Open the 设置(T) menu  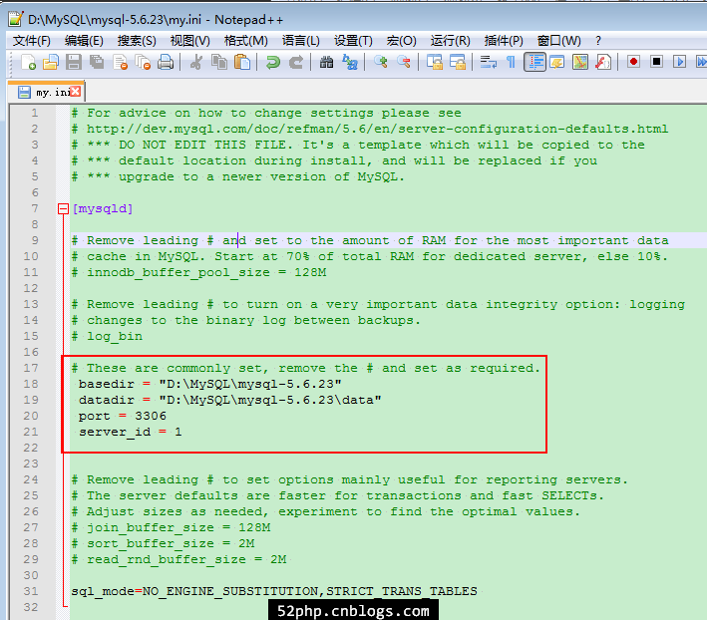(353, 41)
